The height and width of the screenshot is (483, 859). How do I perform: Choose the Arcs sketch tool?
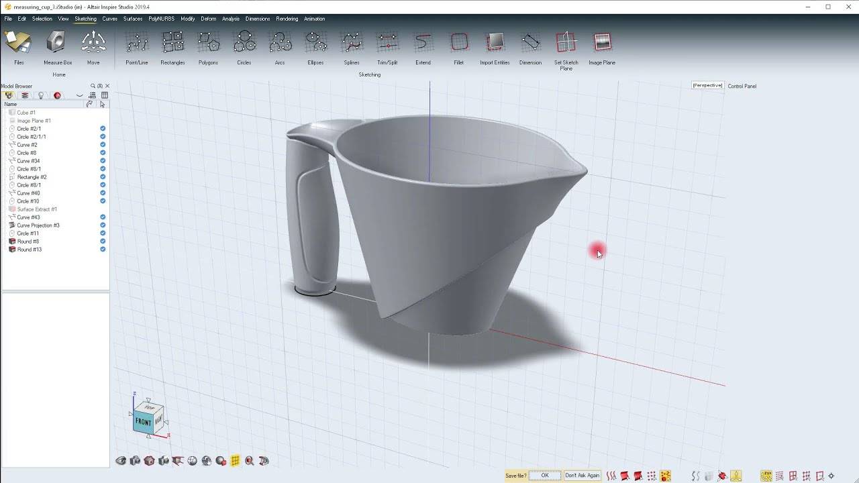pyautogui.click(x=280, y=47)
